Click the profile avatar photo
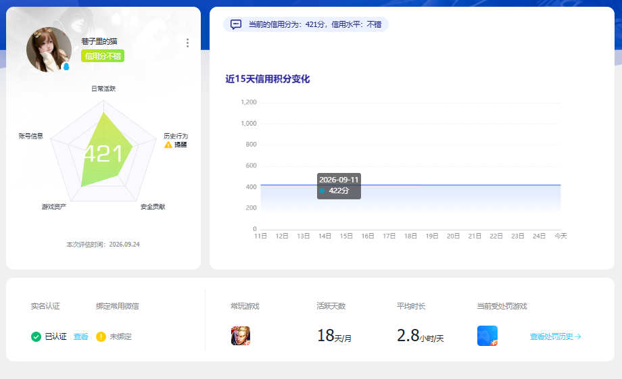The width and height of the screenshot is (622, 379). tap(49, 49)
